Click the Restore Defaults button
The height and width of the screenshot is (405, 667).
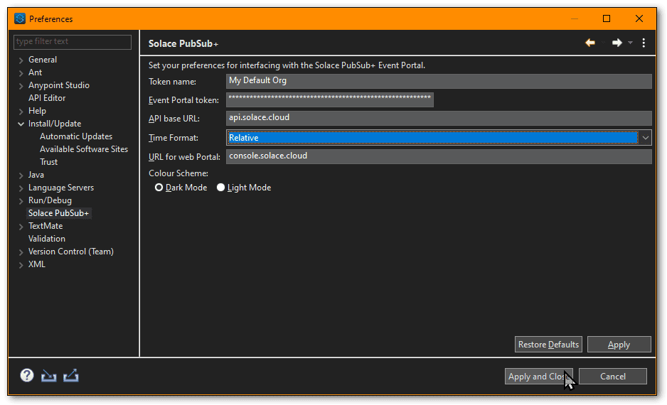coord(548,344)
